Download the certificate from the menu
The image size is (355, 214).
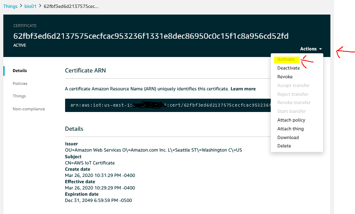[288, 137]
